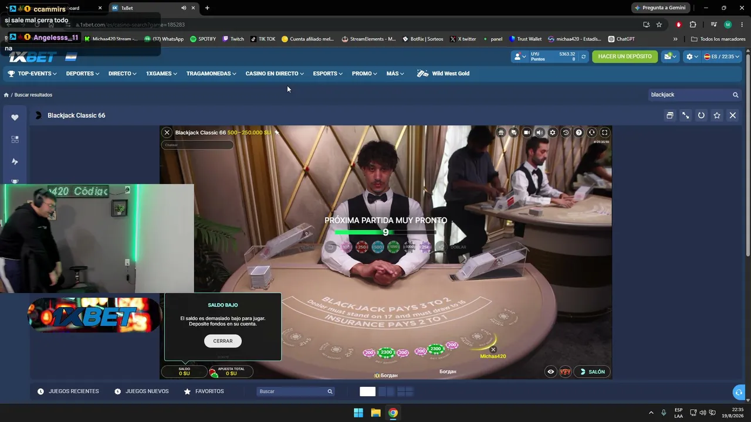Screen dimensions: 751x422
Task: Open the JUEGOS RECIENTES tab
Action: click(68, 392)
